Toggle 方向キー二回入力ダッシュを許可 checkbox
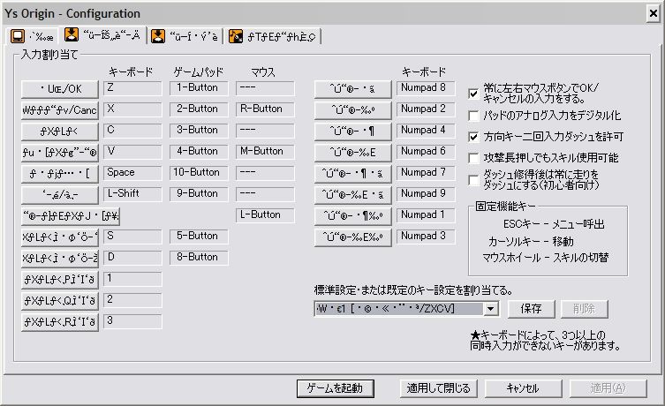Image resolution: width=665 pixels, height=406 pixels. (473, 137)
